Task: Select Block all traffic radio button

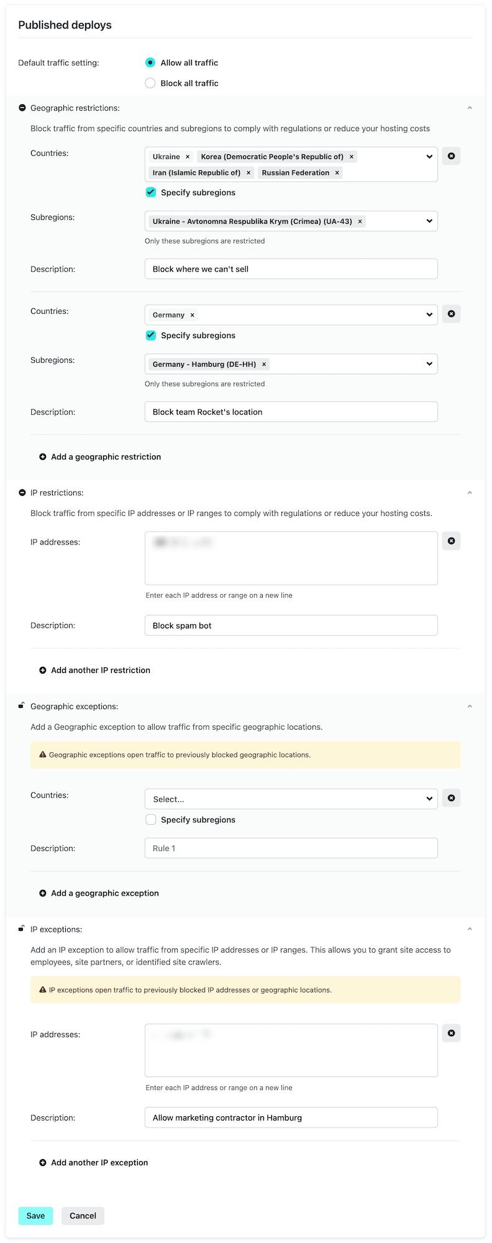Action: click(x=150, y=83)
